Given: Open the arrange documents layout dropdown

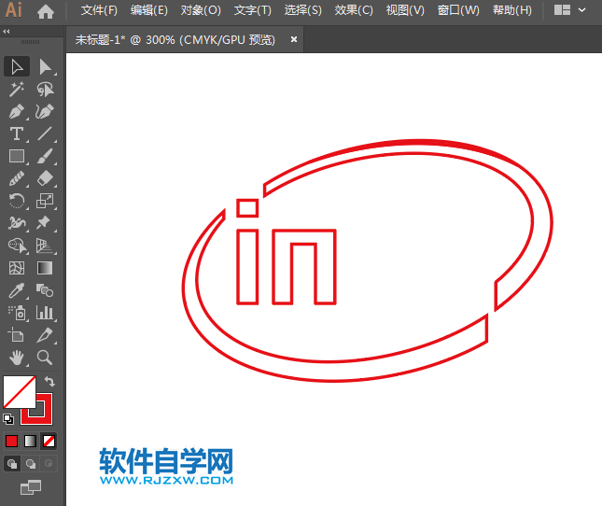Looking at the screenshot, I should (569, 10).
